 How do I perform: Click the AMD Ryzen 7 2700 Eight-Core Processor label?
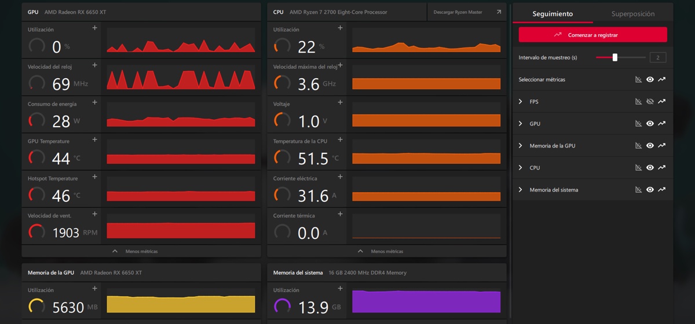point(338,12)
